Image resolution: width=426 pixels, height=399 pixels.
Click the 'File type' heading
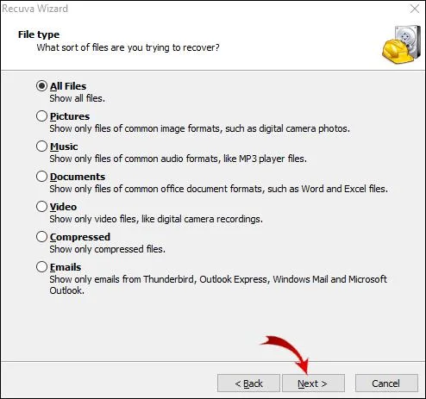39,34
